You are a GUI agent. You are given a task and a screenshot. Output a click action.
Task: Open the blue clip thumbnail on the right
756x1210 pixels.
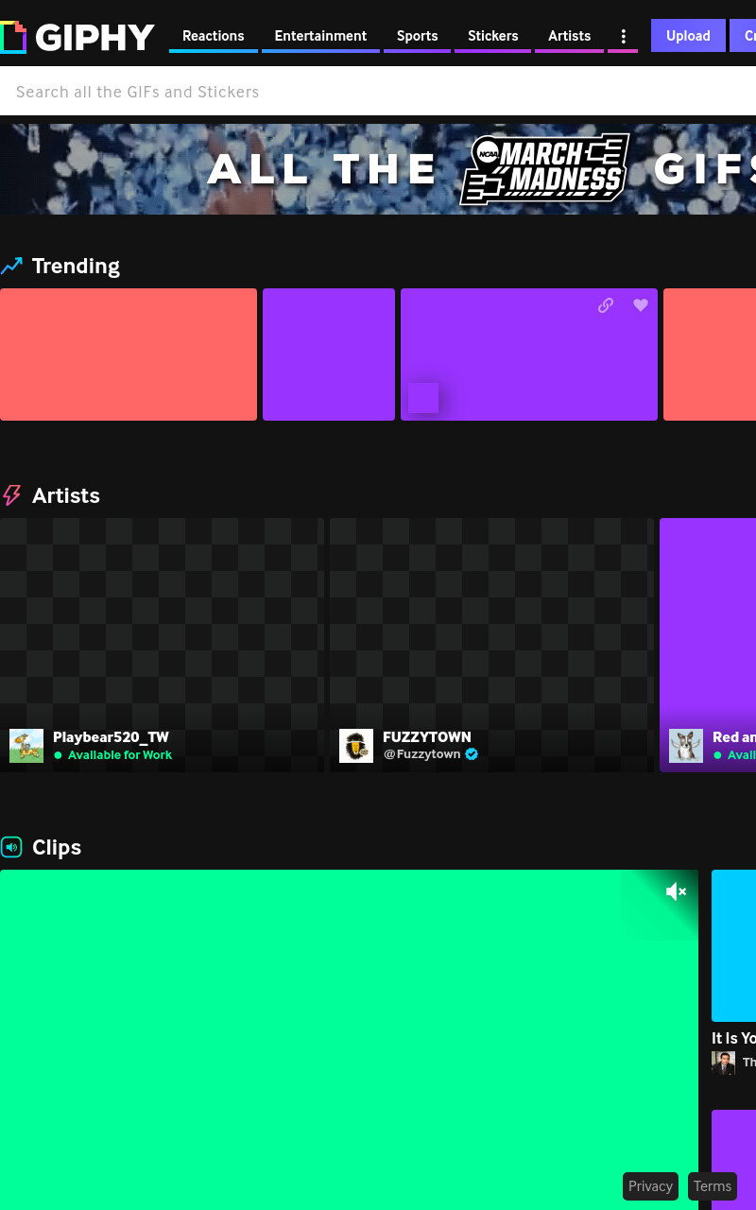(x=733, y=945)
